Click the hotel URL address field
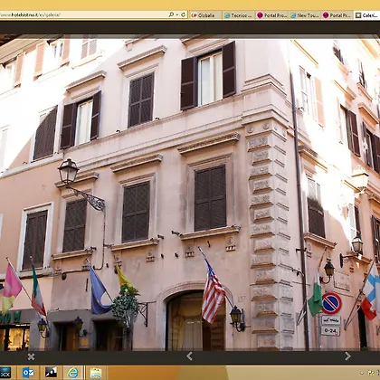 83,14
